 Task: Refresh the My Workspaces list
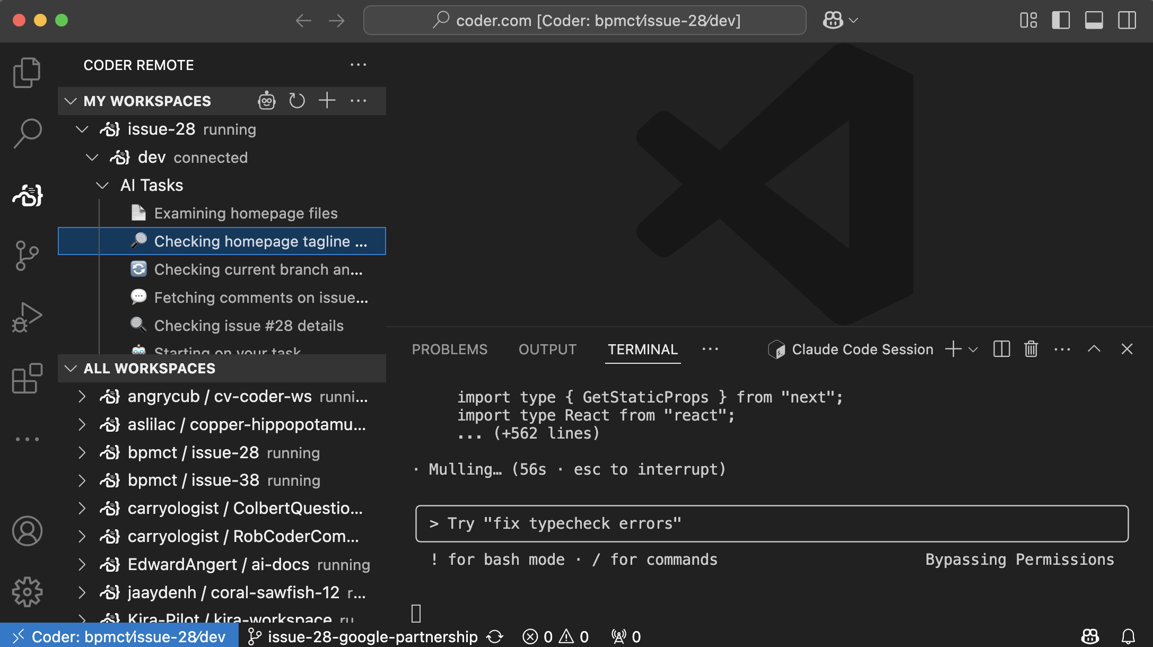(297, 100)
